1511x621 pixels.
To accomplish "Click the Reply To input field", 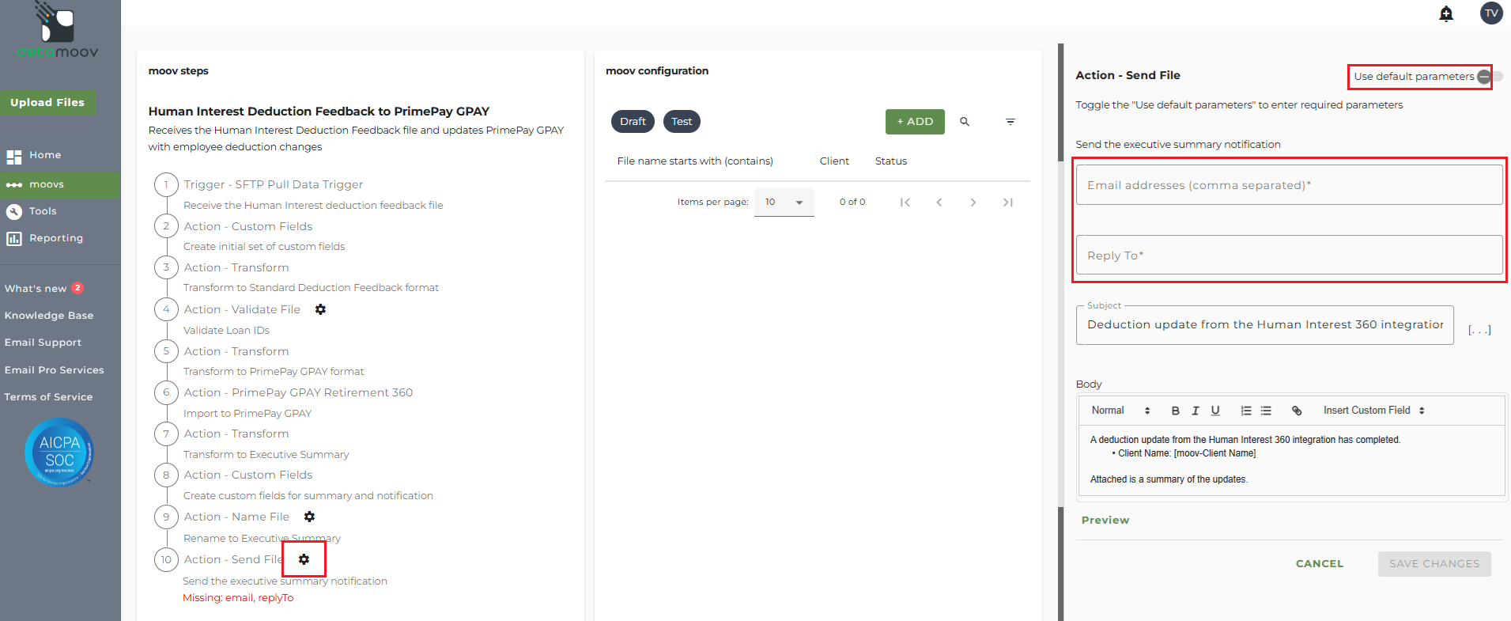I will click(1289, 256).
